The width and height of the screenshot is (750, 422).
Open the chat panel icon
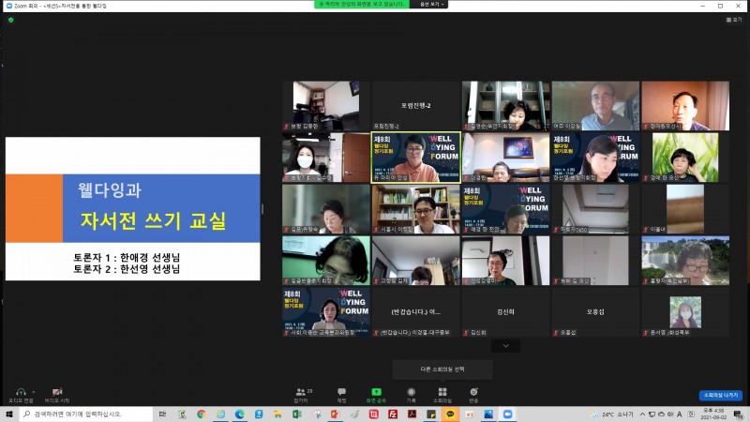pyautogui.click(x=341, y=391)
